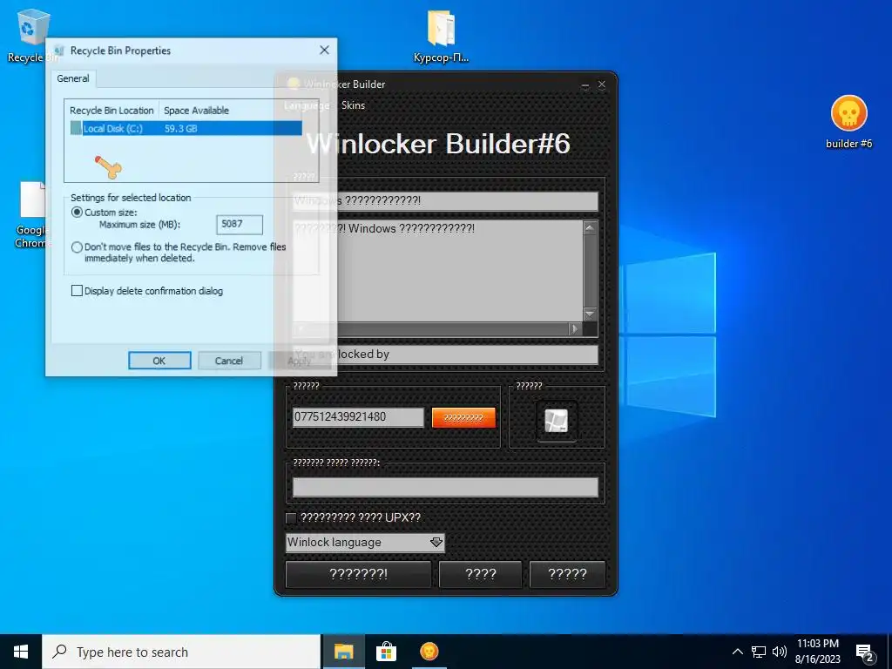Enable Display delete confirmation dialog checkbox
The image size is (892, 669).
coord(77,291)
